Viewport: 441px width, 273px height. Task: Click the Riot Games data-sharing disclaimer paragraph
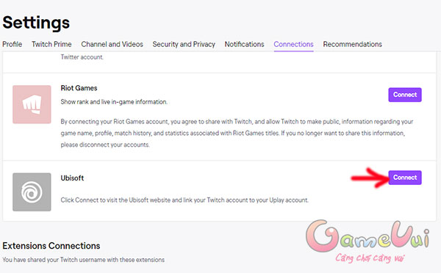(237, 133)
